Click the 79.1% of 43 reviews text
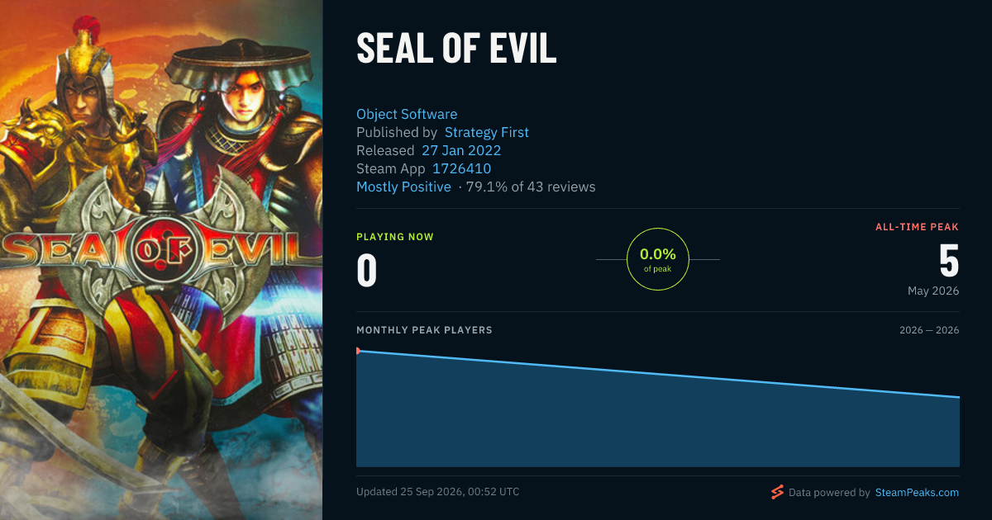This screenshot has height=520, width=992. click(531, 187)
